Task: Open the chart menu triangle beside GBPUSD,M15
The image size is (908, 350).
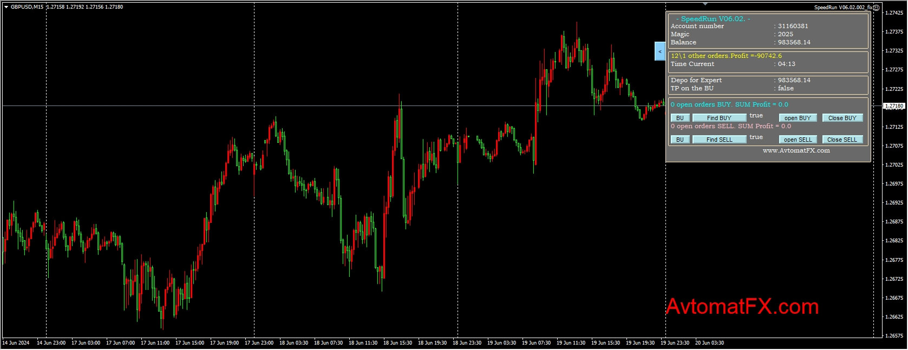Action: pyautogui.click(x=6, y=7)
